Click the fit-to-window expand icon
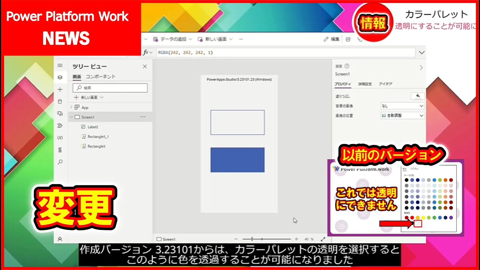This screenshot has height=270, width=480. point(323,239)
